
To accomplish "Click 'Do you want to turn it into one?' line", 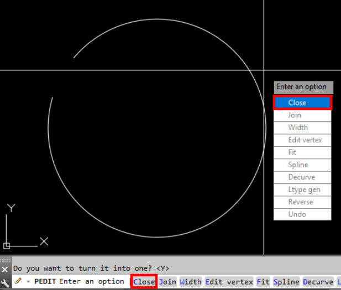I will 91,268.
